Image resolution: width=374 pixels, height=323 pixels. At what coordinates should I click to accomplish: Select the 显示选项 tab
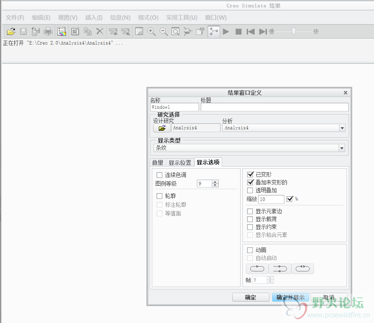(x=208, y=162)
